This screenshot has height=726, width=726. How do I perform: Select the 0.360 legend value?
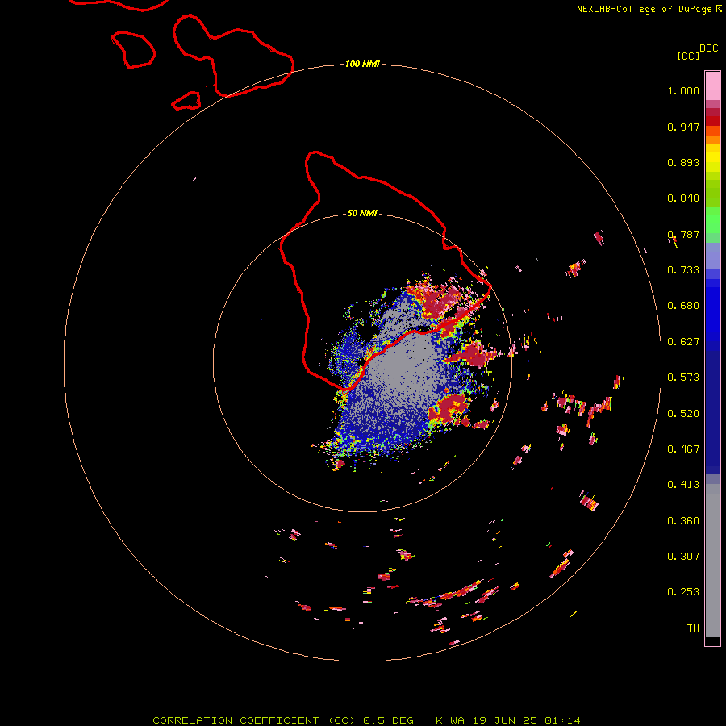click(x=683, y=521)
